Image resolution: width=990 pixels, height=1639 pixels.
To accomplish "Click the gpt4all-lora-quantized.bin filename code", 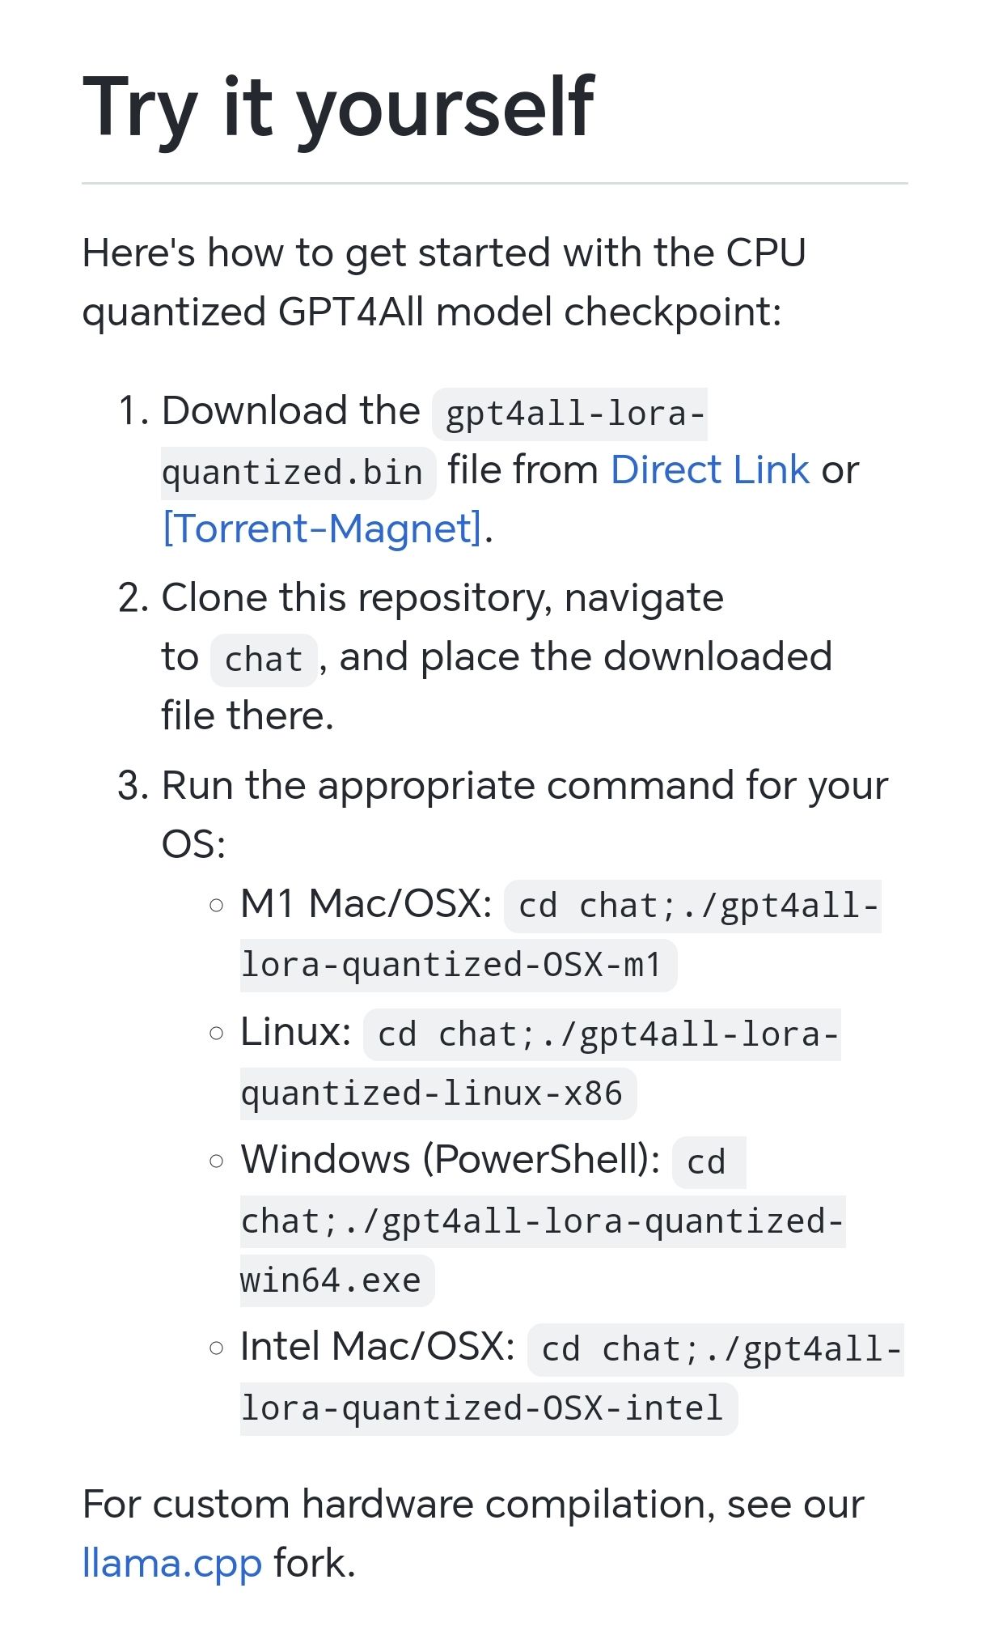I will (574, 414).
